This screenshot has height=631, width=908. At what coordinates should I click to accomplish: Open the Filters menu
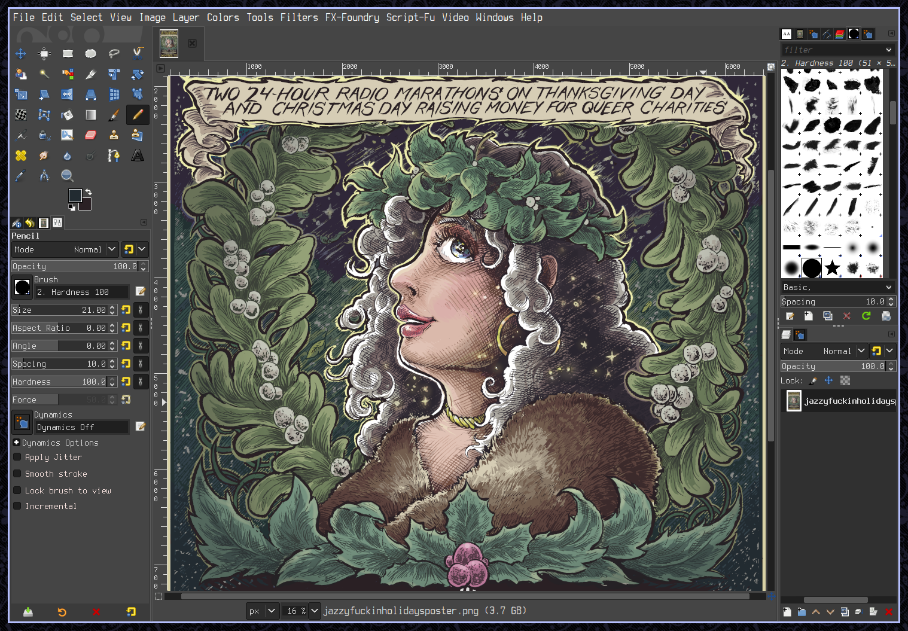click(299, 17)
